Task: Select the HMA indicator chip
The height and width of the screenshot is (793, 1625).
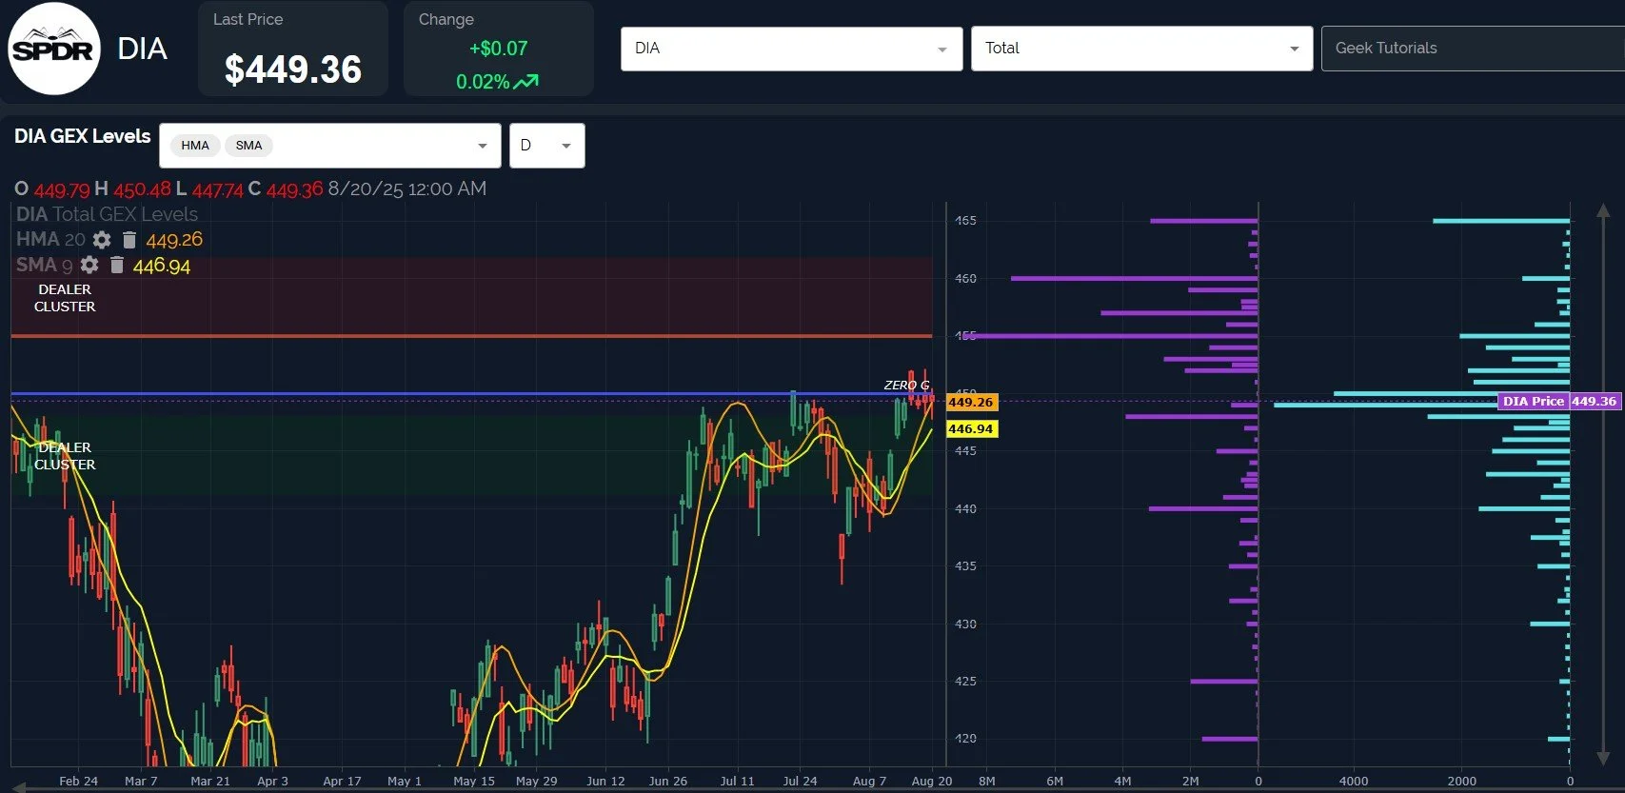Action: click(195, 146)
